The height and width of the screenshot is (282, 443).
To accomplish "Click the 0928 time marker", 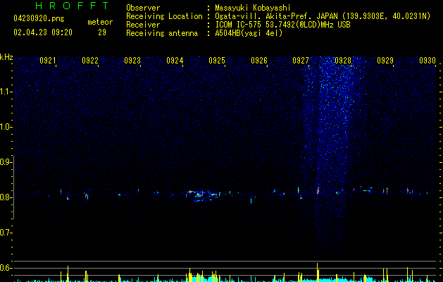I will (343, 61).
